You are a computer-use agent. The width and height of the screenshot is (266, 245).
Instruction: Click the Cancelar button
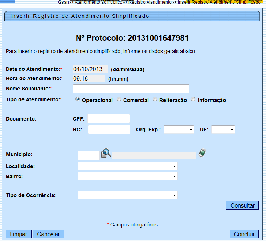coord(48,234)
